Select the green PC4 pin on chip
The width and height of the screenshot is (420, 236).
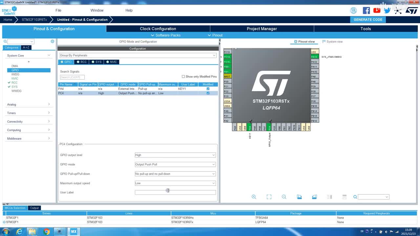(269, 127)
